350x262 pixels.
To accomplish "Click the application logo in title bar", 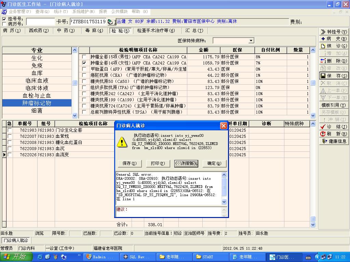I will [x=3, y=4].
